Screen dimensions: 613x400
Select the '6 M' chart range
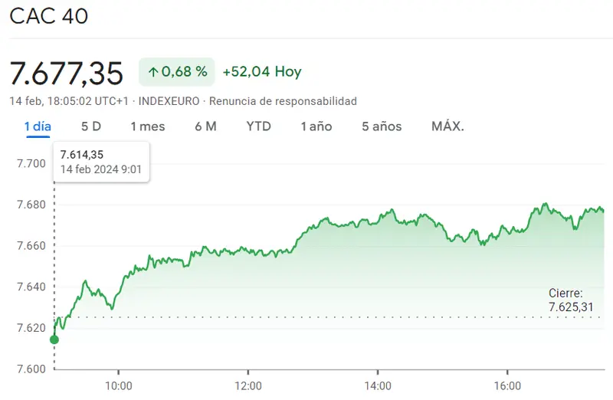tap(205, 126)
